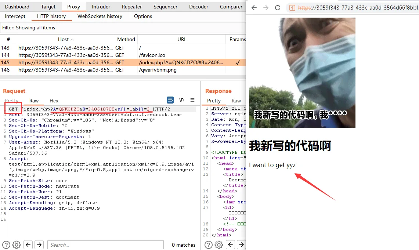
Task: Switch to the Intruder tab
Action: click(101, 7)
